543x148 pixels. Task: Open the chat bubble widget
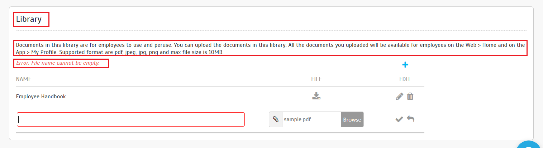[x=529, y=144]
